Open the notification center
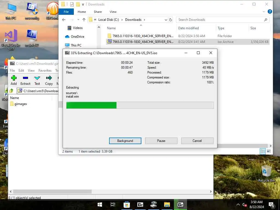The width and height of the screenshot is (280, 210). click(271, 205)
